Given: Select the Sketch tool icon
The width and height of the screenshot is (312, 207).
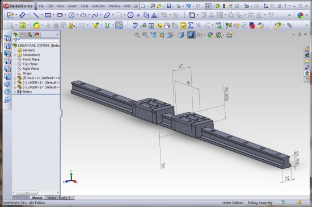Looking at the screenshot, I should (10, 15).
